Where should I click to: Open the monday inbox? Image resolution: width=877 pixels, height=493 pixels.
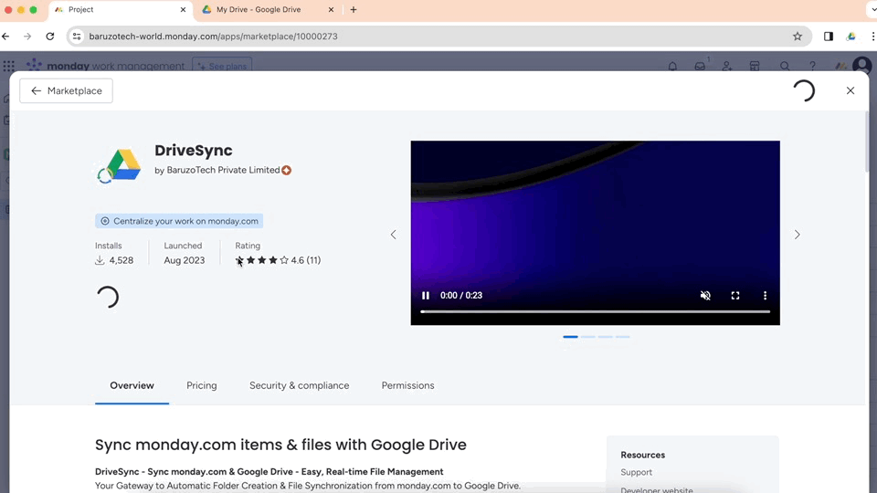coord(700,66)
